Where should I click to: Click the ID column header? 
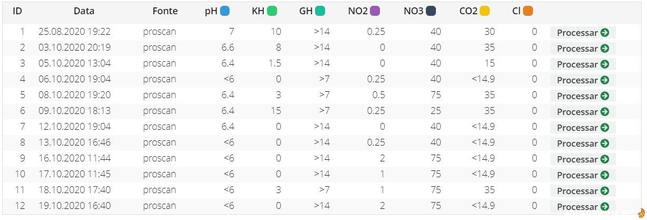click(17, 11)
